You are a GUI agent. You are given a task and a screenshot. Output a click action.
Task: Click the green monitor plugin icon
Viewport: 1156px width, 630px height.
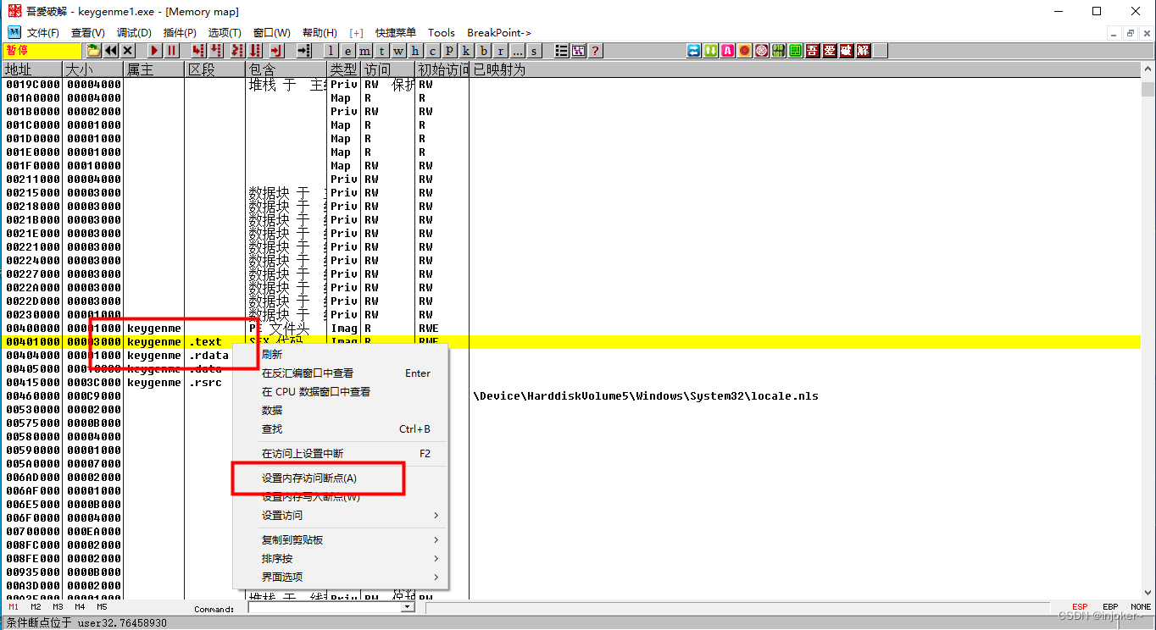click(795, 51)
